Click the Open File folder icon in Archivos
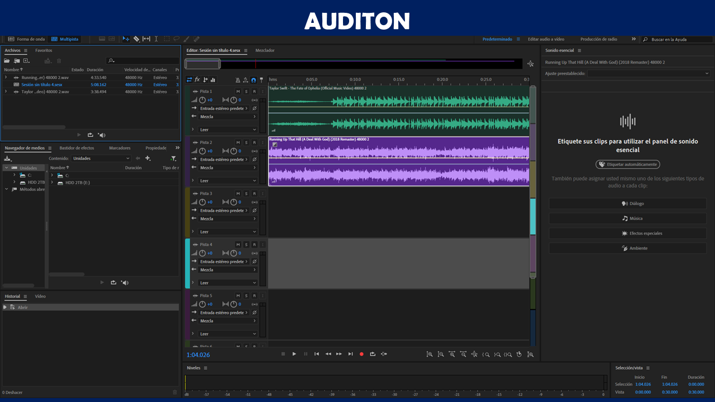Screen dimensions: 715x402 (x=8, y=60)
